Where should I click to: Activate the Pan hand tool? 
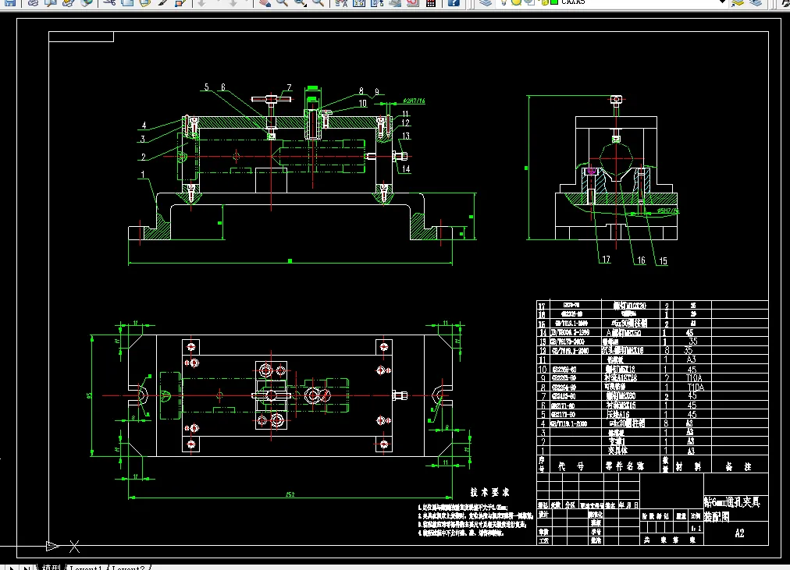265,2
